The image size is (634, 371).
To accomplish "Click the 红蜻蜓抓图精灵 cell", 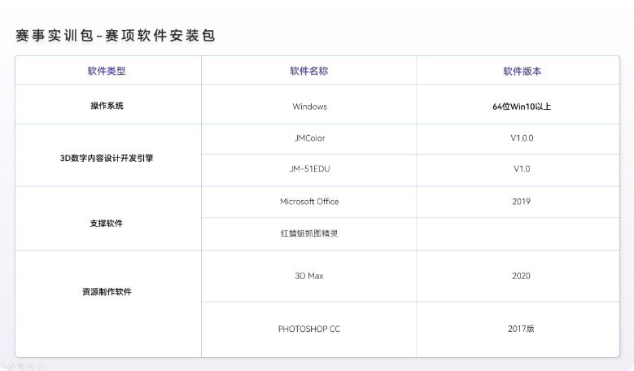I will pos(309,234).
